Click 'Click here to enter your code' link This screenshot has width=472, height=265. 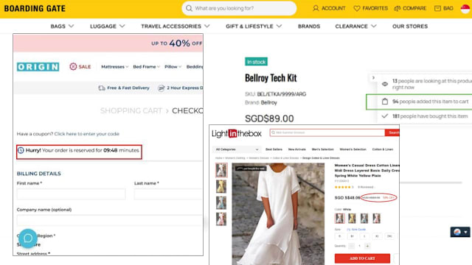click(x=87, y=134)
